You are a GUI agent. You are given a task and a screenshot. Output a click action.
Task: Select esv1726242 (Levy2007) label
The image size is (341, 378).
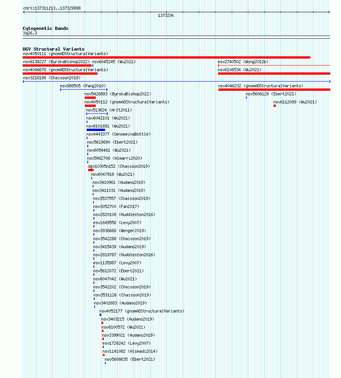126,343
